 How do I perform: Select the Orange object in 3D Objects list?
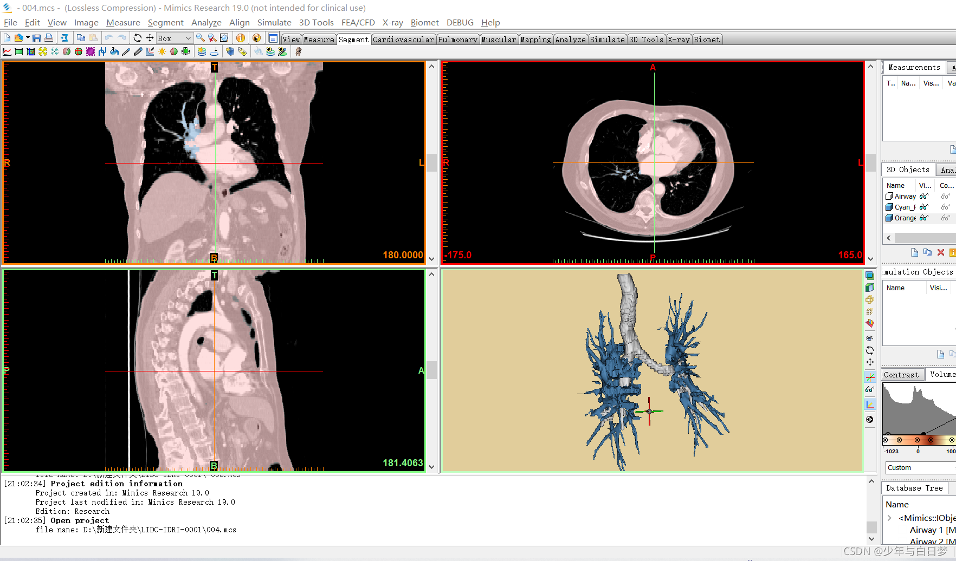coord(905,218)
